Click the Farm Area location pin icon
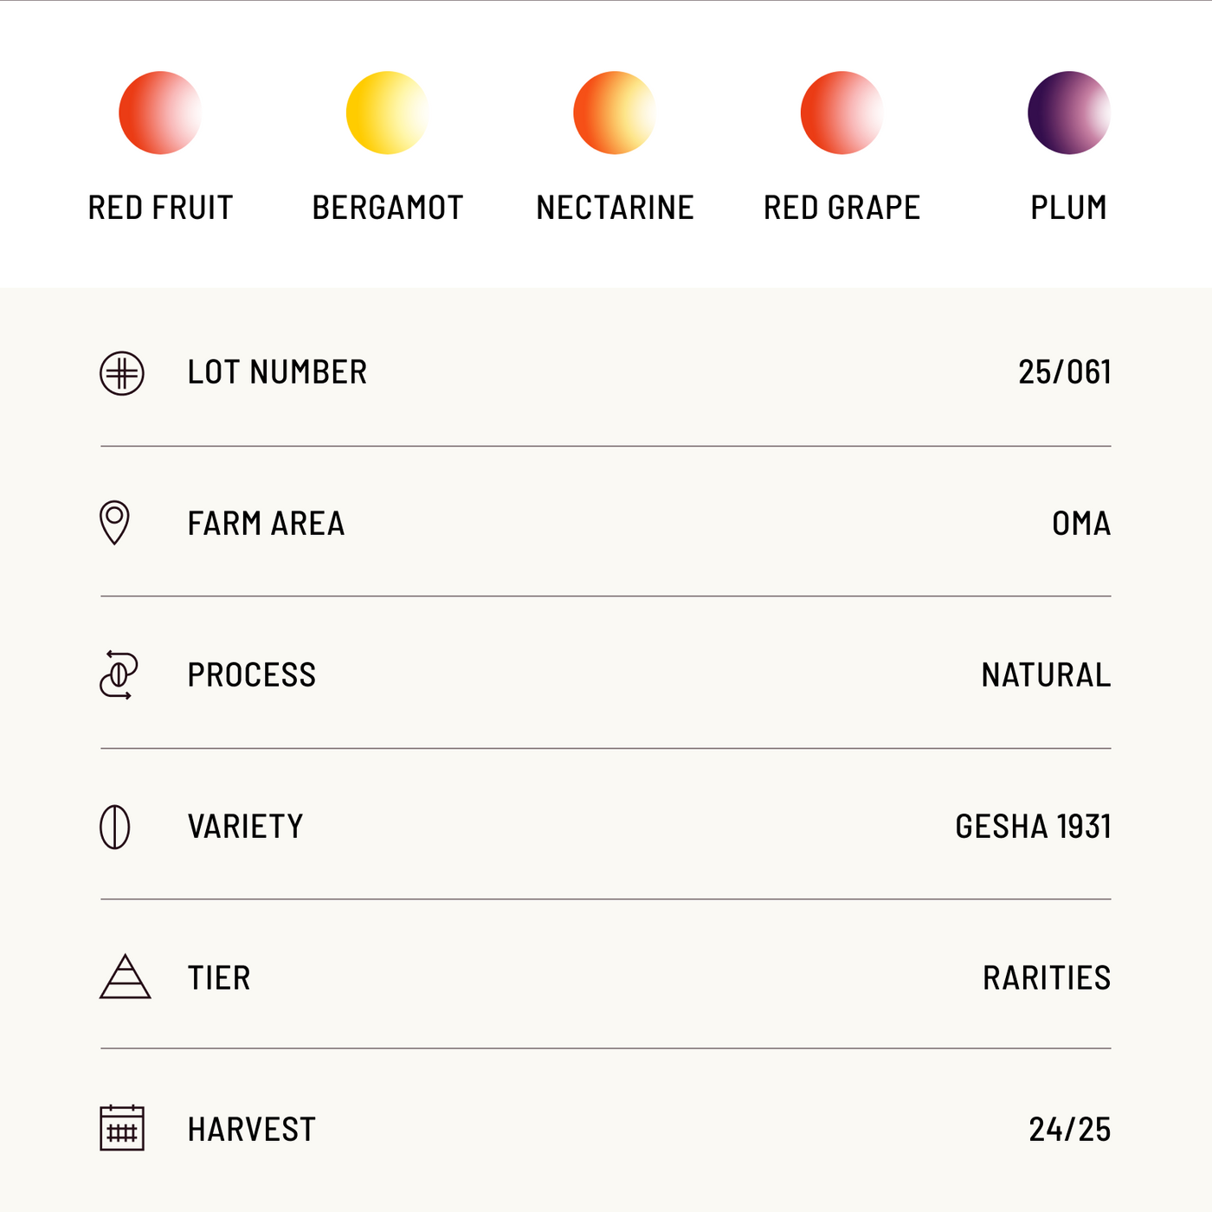The height and width of the screenshot is (1212, 1212). pos(114,523)
